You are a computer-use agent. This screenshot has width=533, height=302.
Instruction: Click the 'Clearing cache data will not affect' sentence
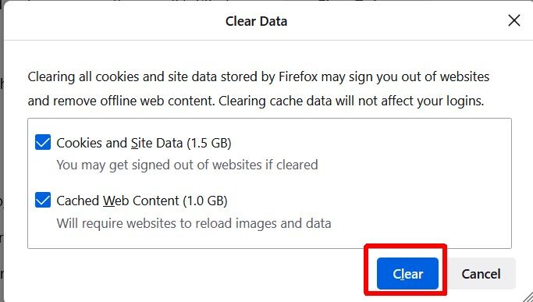351,101
